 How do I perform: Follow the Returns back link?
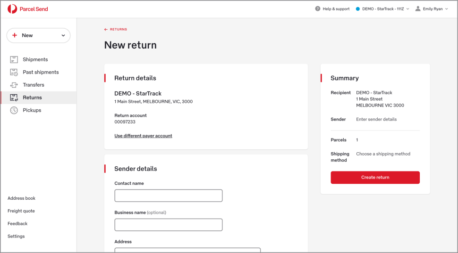116,29
